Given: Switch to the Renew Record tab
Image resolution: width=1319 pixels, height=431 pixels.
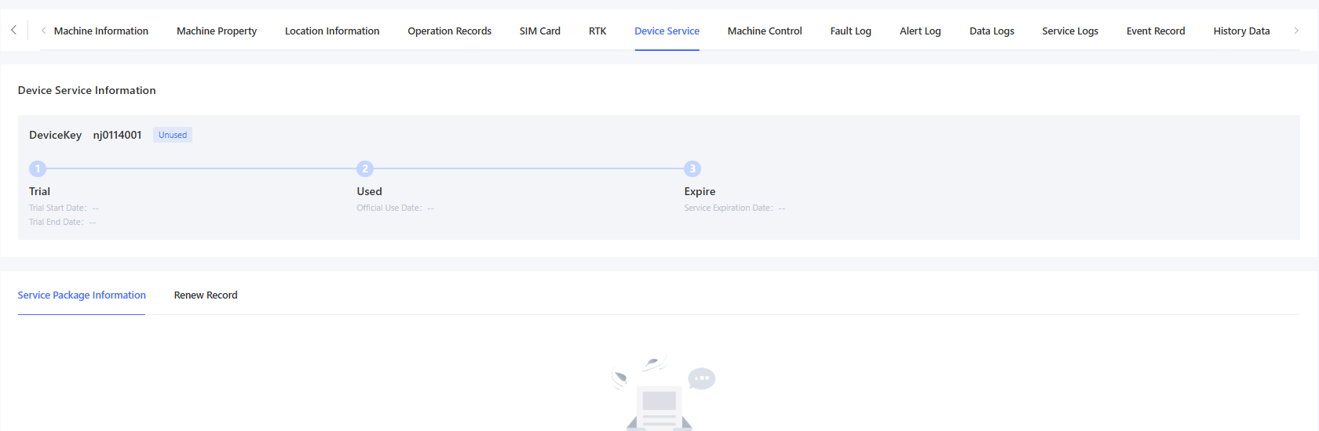Looking at the screenshot, I should click(206, 295).
